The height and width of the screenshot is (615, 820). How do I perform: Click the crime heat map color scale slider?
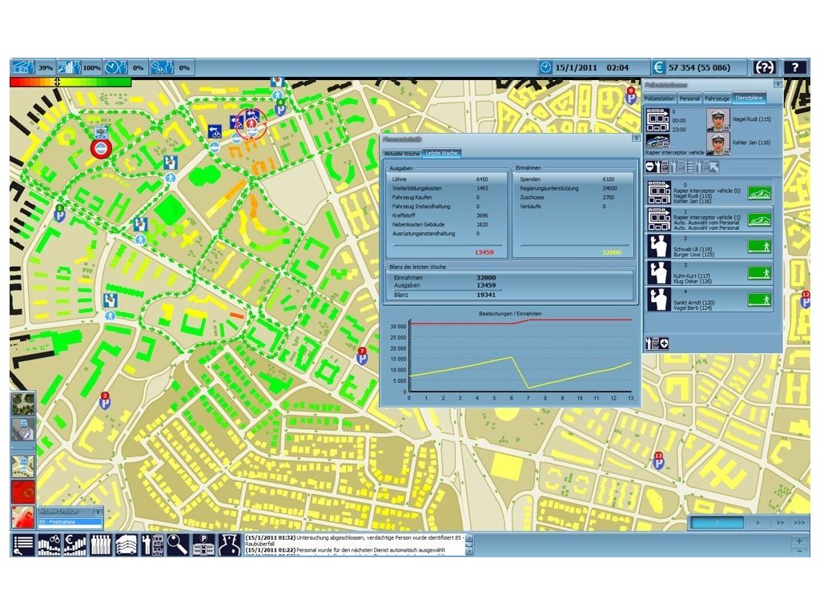click(x=57, y=82)
